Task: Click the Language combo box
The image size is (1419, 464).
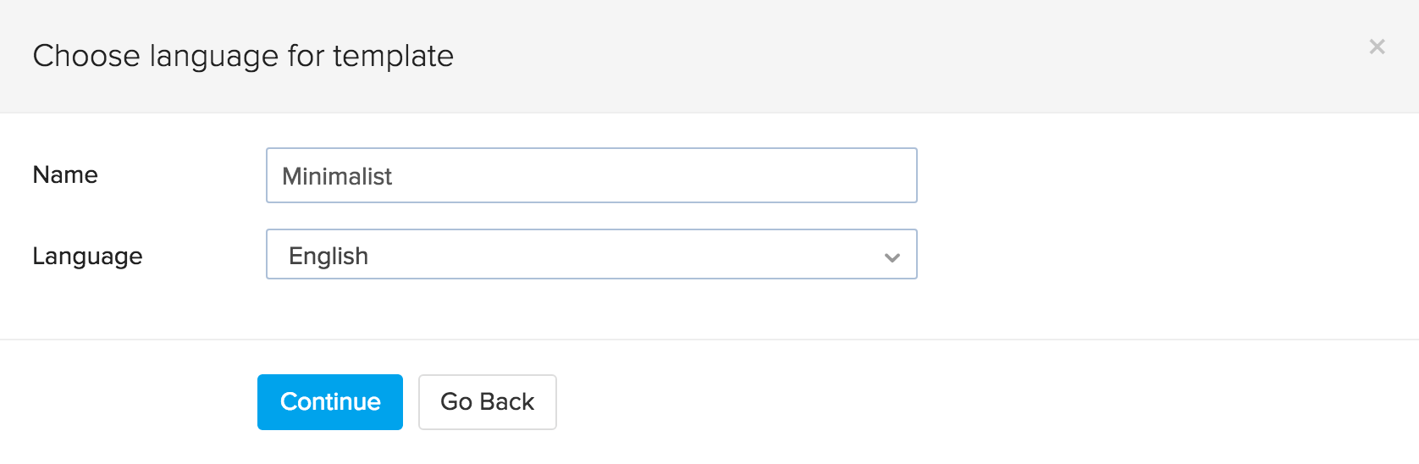Action: 591,255
